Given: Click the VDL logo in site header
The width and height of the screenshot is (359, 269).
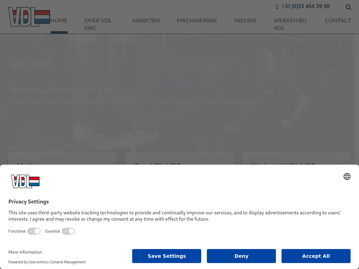Looking at the screenshot, I should point(29,17).
